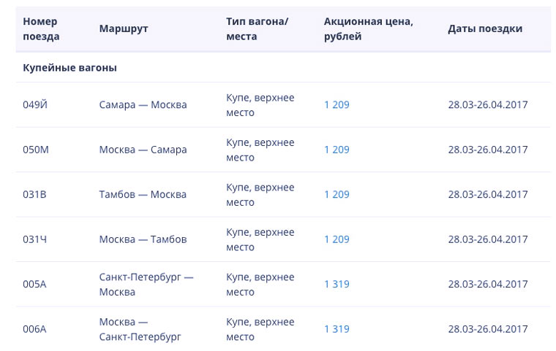556x351 pixels.
Task: Click the 'Даты поездки' column header
Action: [x=485, y=29]
